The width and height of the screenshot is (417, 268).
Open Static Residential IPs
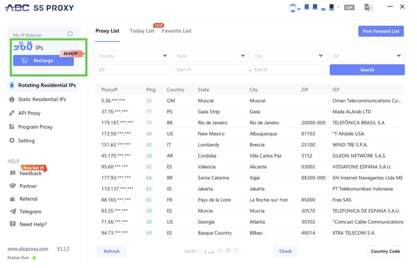pyautogui.click(x=42, y=99)
